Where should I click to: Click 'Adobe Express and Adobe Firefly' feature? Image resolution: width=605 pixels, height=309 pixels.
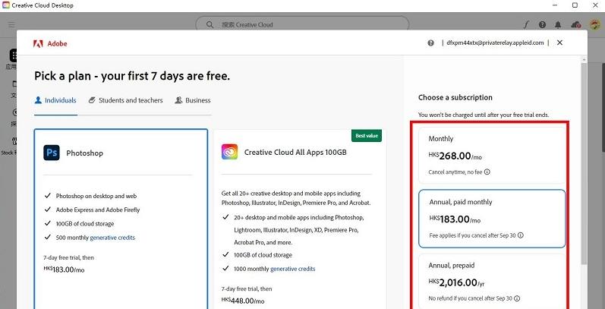(98, 210)
